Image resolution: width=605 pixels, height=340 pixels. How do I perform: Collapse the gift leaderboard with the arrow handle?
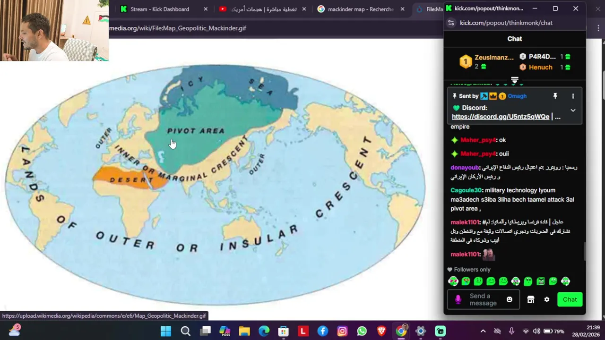515,80
